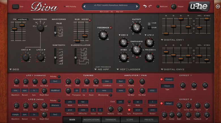Go to next preset with right arrow
221x123 pixels.
[137, 7]
